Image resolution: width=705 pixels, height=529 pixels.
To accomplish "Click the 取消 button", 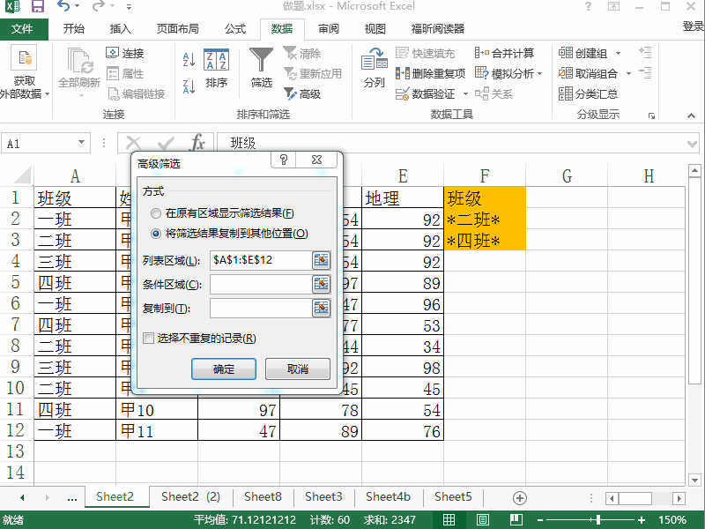I will (x=298, y=369).
